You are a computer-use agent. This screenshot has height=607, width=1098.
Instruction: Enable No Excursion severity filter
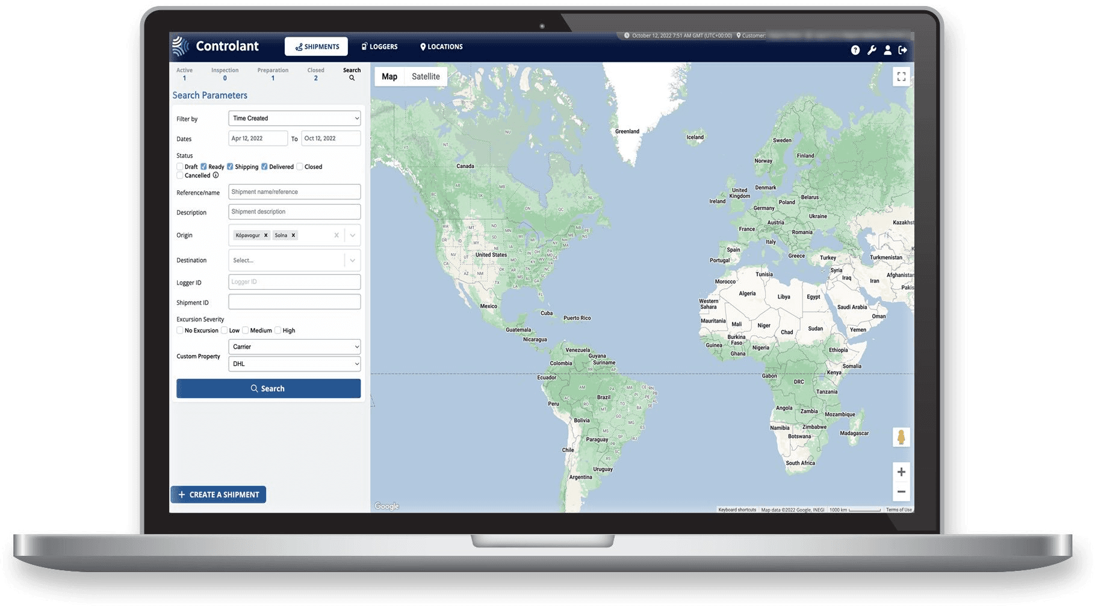180,331
